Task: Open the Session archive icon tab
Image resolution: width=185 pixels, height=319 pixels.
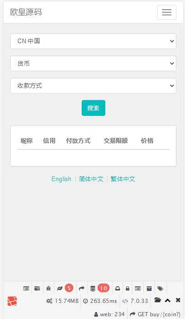Action: (149, 288)
